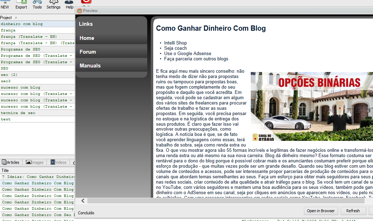Screen dimensions: 373x221
Task: Select article 'Como Ganhar Dinheiro Com Seu'
Action: (37, 215)
